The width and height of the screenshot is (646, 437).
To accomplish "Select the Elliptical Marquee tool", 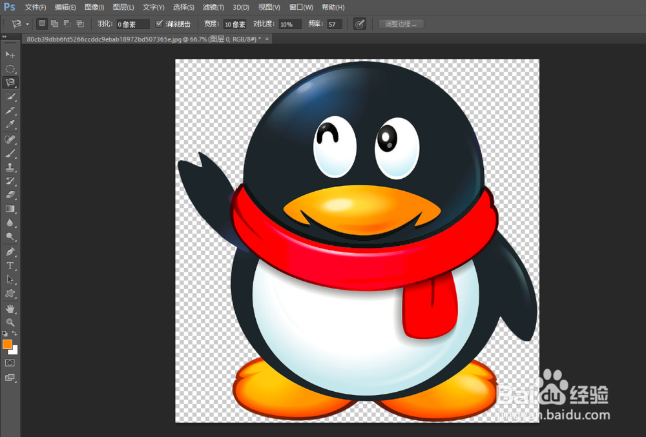I will (x=10, y=68).
